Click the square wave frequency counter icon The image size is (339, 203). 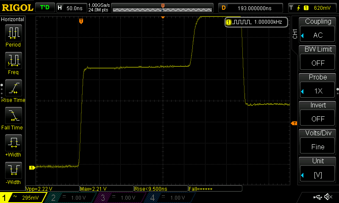pyautogui.click(x=243, y=22)
